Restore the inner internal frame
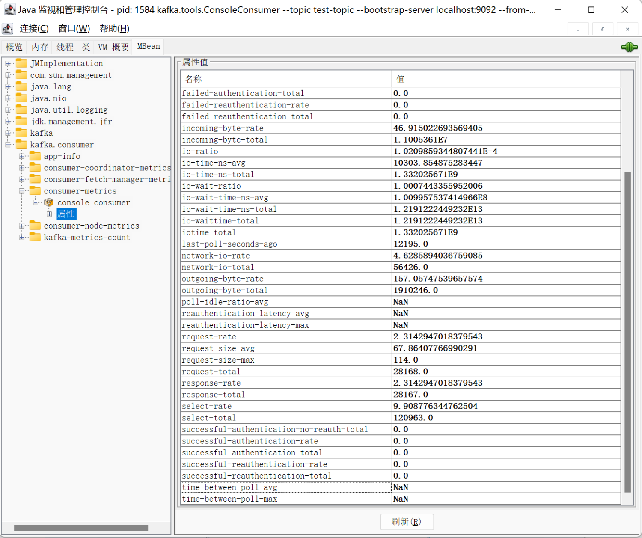 coord(603,29)
